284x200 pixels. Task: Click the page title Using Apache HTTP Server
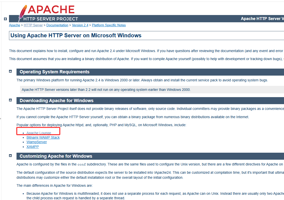[76, 35]
